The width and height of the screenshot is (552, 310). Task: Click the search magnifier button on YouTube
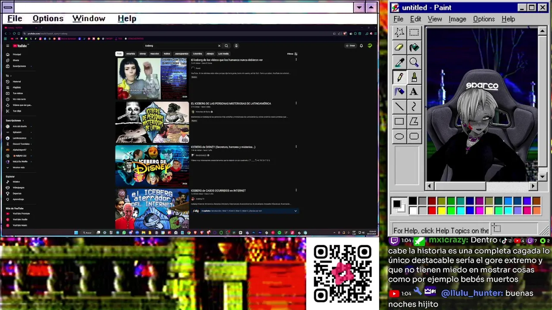(x=226, y=46)
